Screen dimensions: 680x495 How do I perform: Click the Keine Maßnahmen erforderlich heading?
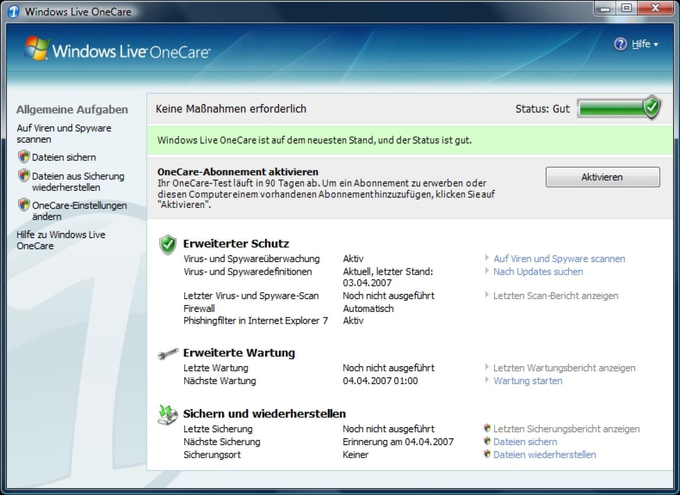tap(231, 109)
